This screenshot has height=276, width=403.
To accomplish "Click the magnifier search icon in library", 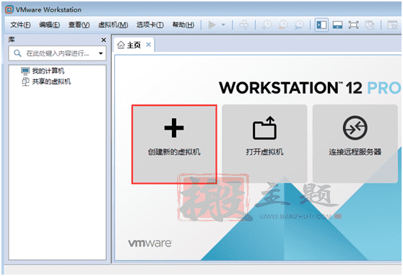I will pos(17,53).
